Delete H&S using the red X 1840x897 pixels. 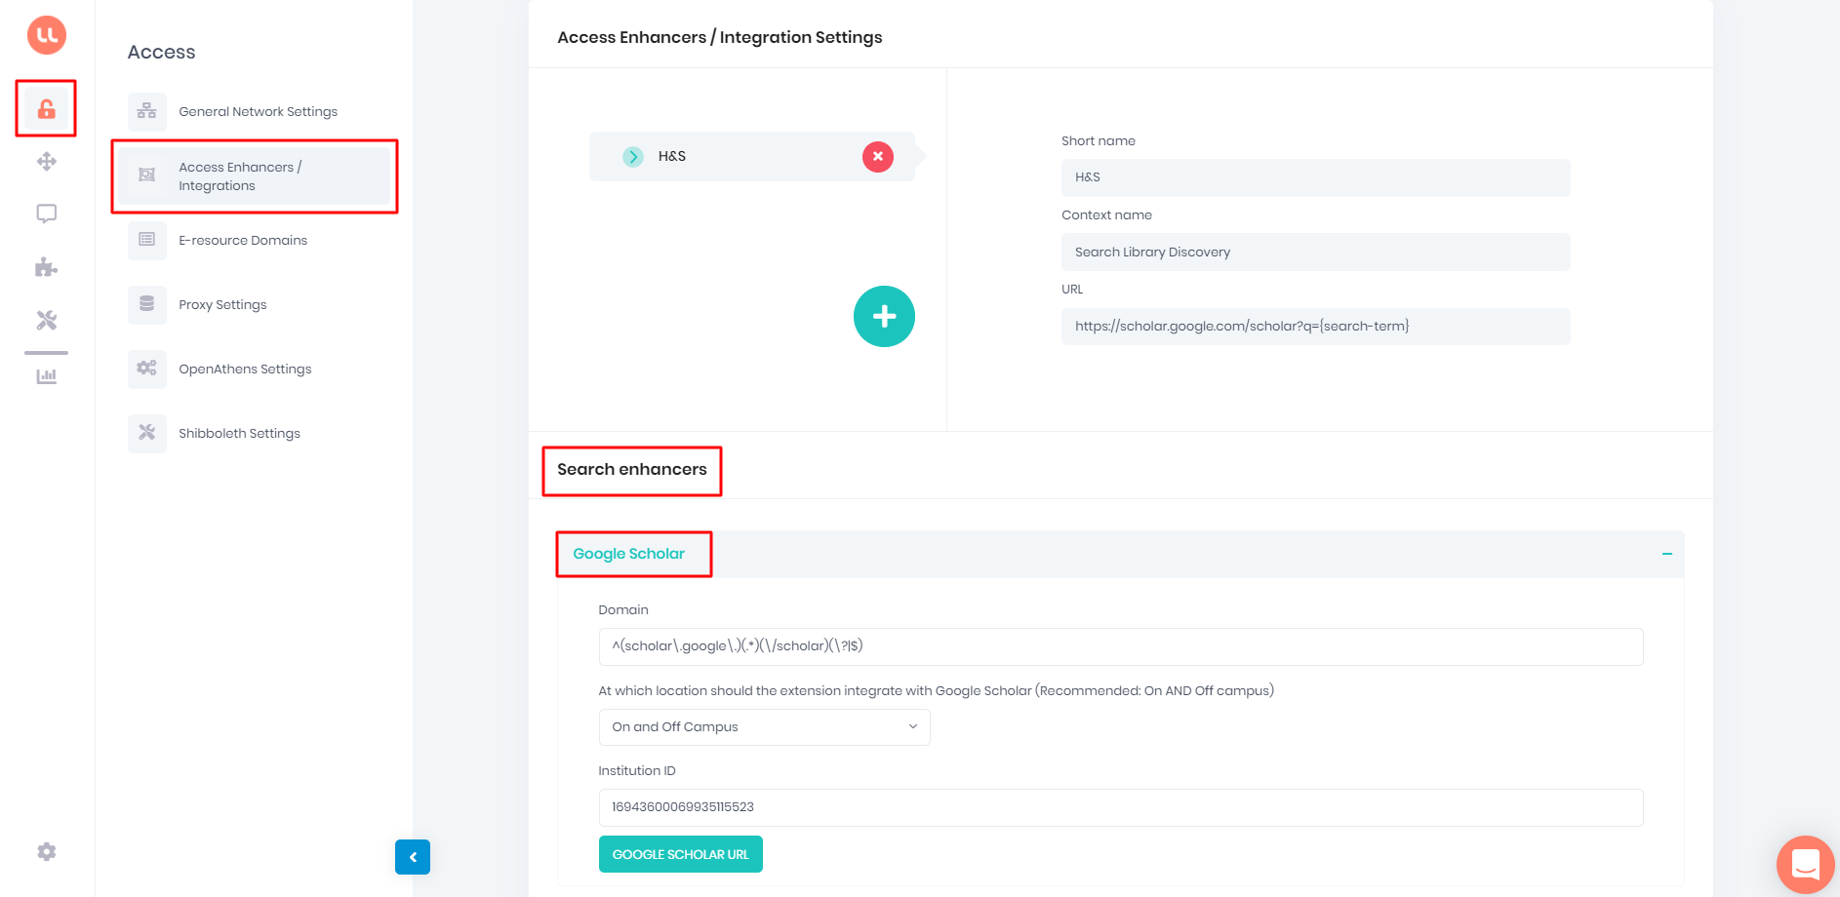[x=876, y=156]
